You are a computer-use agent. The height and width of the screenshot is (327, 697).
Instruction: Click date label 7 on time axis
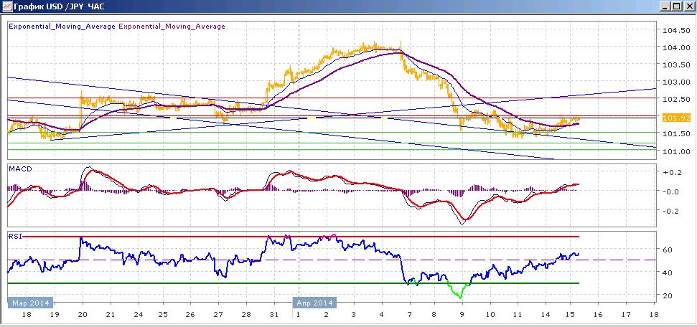click(409, 315)
